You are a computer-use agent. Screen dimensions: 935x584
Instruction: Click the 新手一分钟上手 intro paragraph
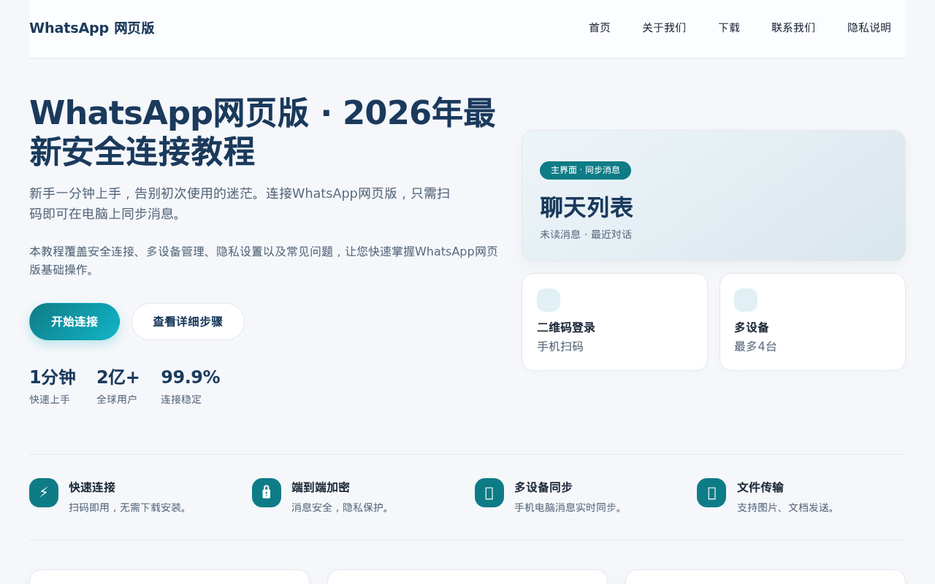coord(240,204)
